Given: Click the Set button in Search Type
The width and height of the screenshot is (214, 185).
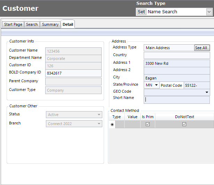Looking at the screenshot, I should (x=141, y=12).
